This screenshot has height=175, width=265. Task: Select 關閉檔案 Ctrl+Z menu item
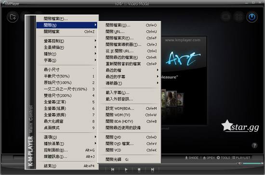click(67, 32)
